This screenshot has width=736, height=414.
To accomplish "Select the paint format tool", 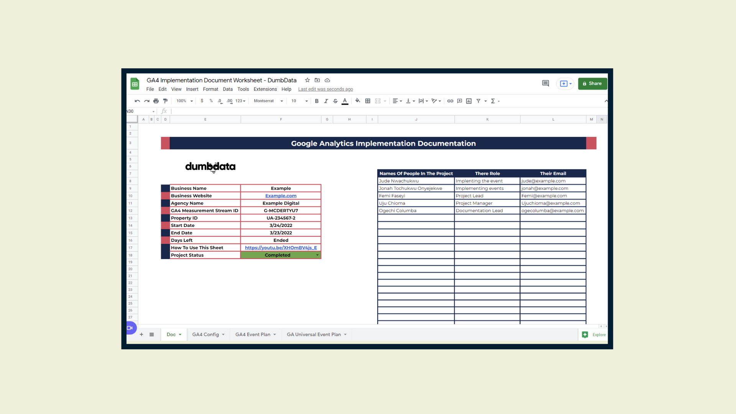I will pyautogui.click(x=165, y=101).
